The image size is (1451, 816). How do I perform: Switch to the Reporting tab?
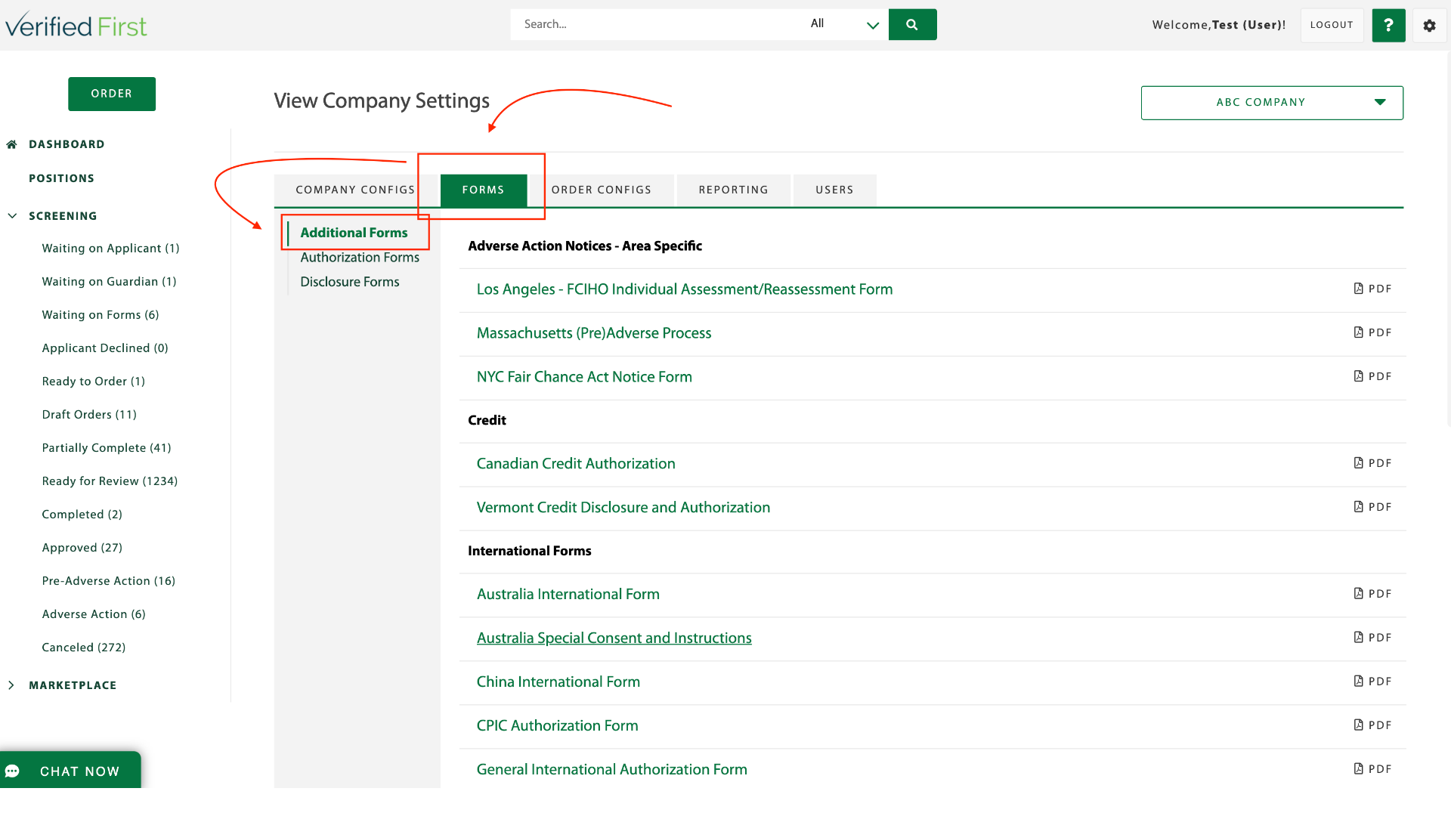pyautogui.click(x=733, y=190)
